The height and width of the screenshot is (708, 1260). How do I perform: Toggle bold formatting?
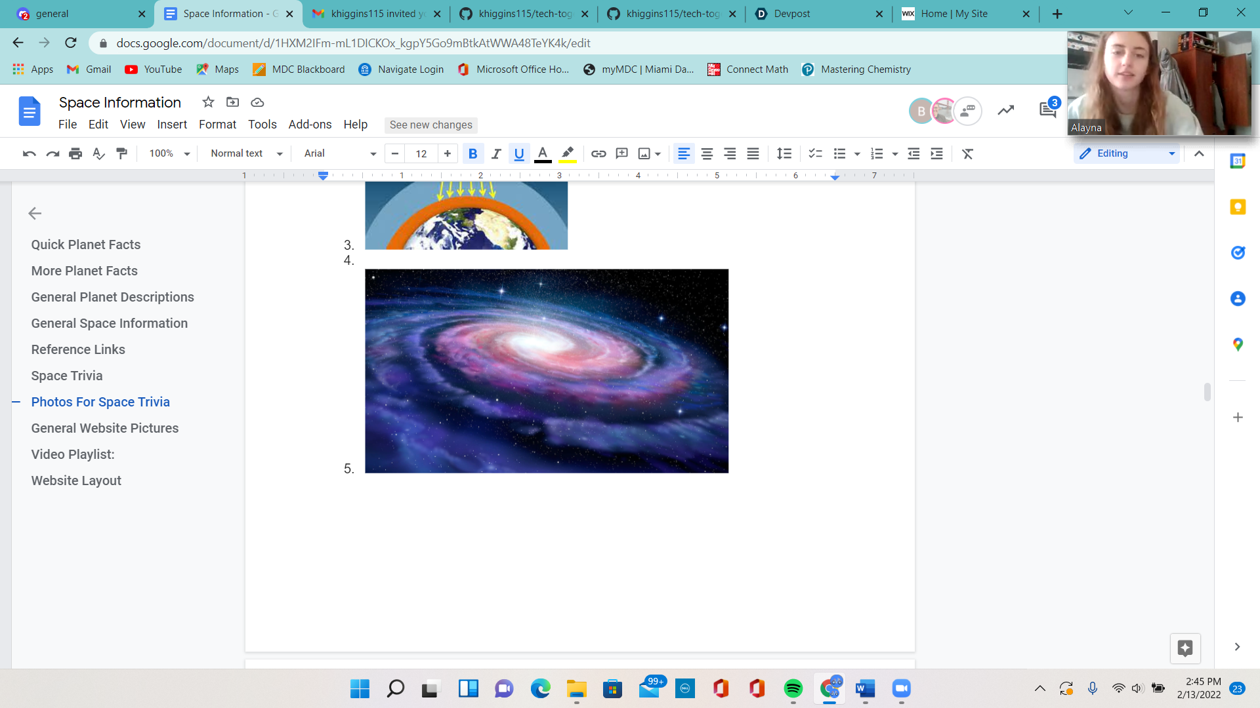[472, 153]
